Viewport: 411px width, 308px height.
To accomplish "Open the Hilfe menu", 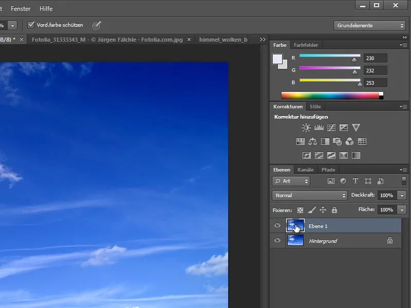I will tap(46, 9).
